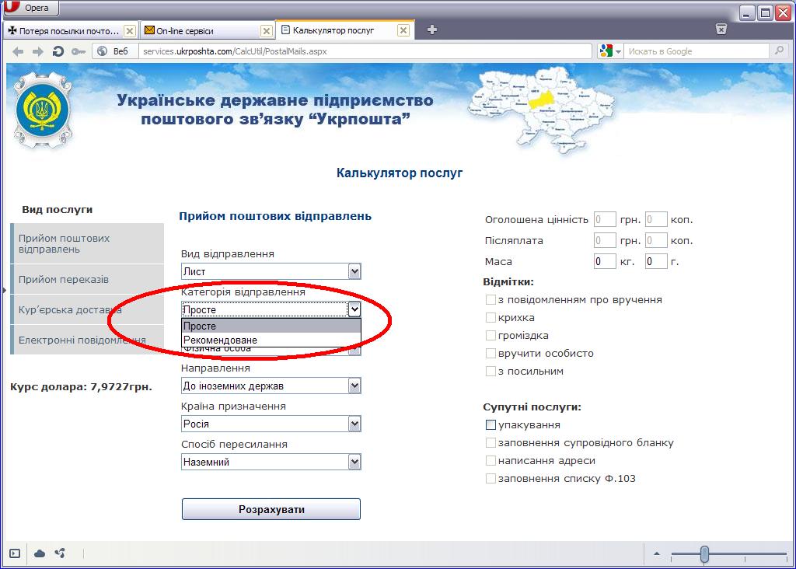The image size is (796, 569).
Task: Click the Калькулятор послуг page heading
Action: (x=400, y=173)
